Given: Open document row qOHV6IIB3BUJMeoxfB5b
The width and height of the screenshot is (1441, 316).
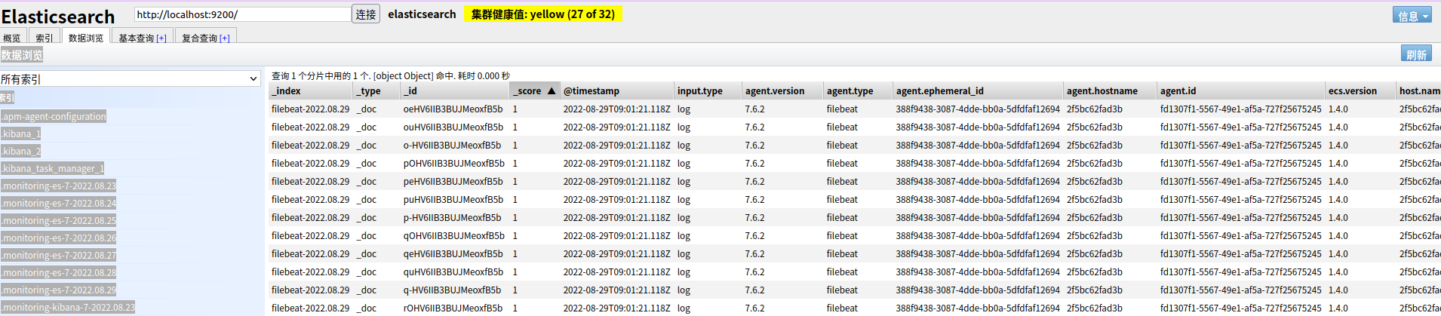Looking at the screenshot, I should (x=854, y=235).
